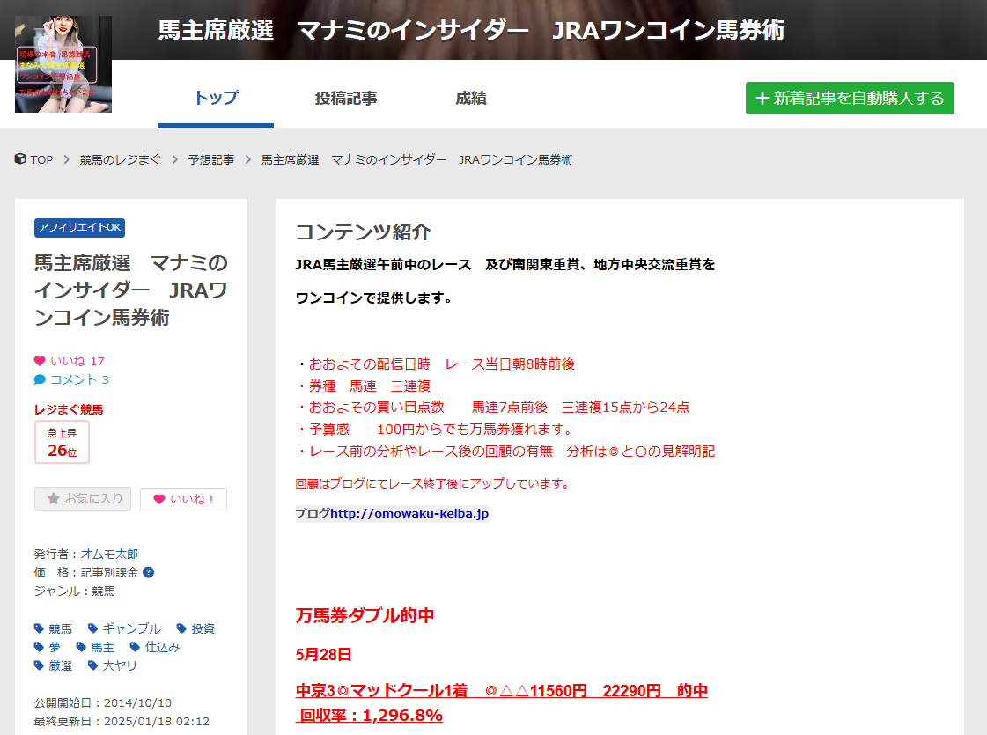Viewport: 987px width, 735px height.
Task: Click the 万馬券ダブル的中 heading
Action: pyautogui.click(x=365, y=615)
